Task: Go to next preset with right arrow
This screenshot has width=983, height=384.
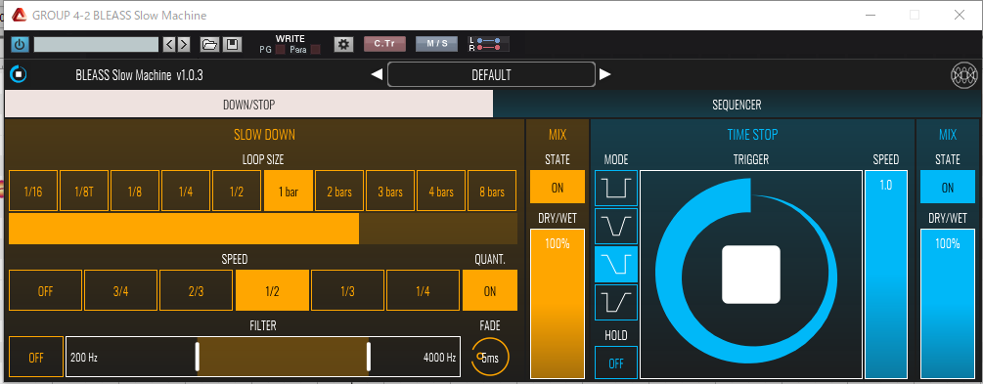Action: 605,74
